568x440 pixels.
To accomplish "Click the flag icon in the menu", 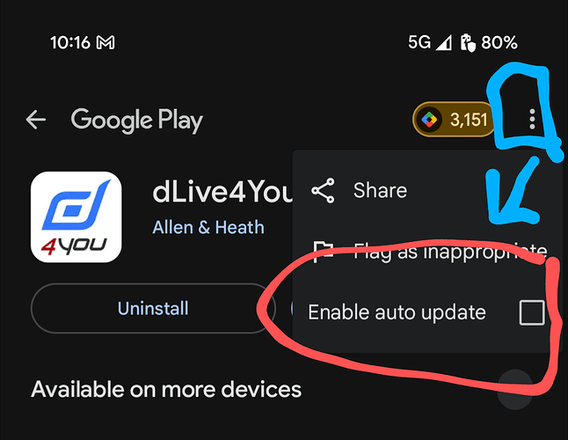I will [323, 252].
